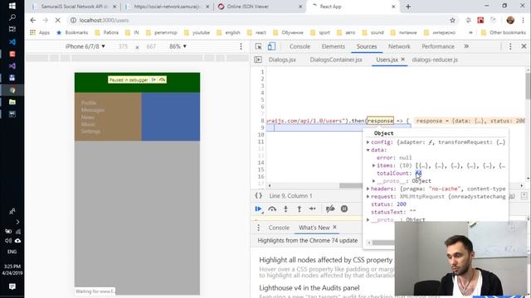Select the Sources tab
The image size is (531, 298).
367,46
